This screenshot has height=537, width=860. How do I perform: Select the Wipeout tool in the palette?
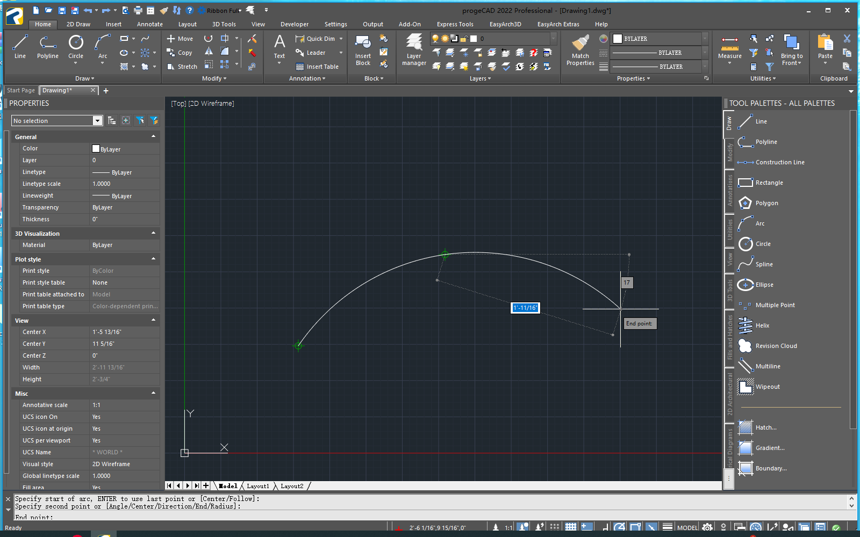[x=767, y=387]
